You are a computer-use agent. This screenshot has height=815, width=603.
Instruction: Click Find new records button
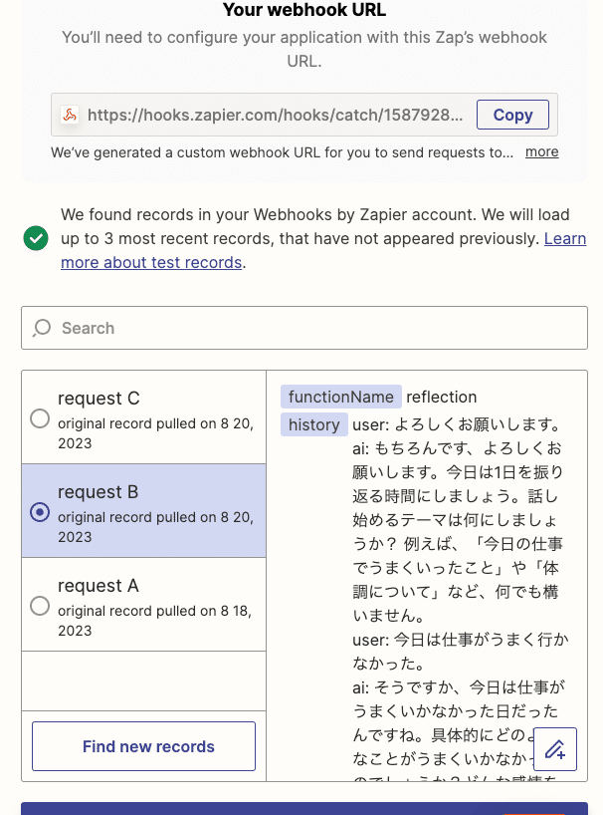143,746
